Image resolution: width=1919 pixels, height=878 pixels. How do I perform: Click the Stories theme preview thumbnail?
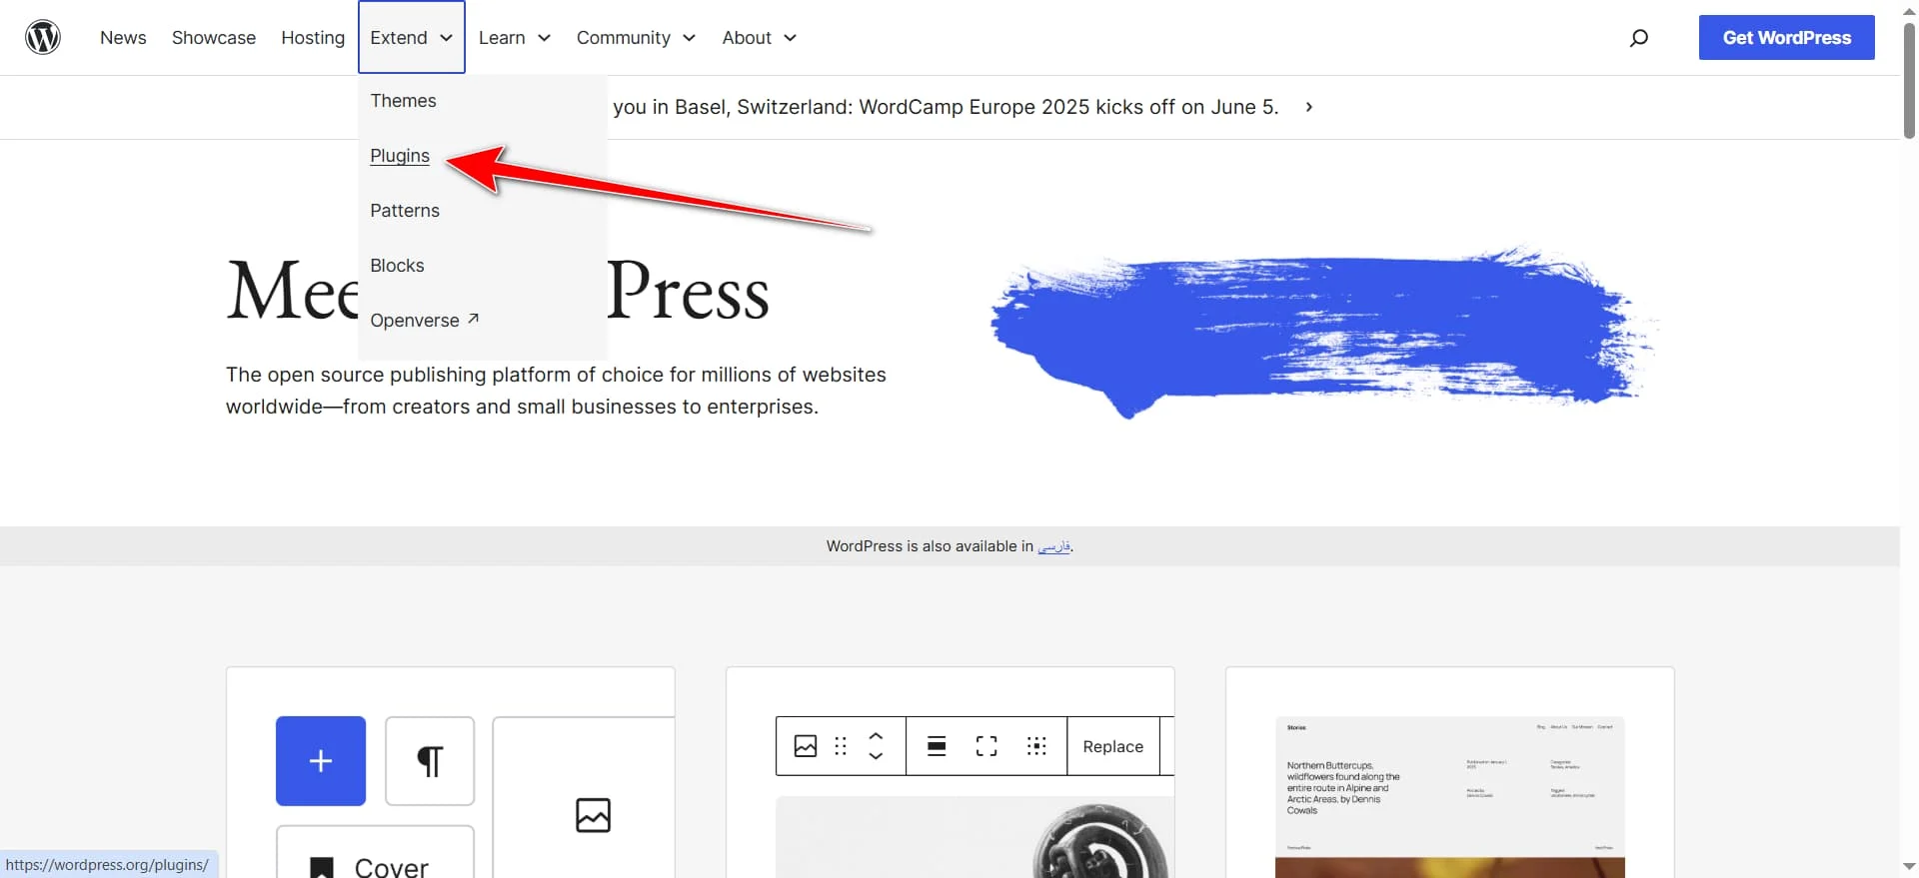(x=1450, y=797)
